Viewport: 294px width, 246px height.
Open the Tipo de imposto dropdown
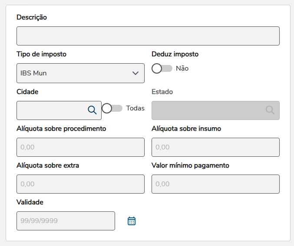point(80,73)
